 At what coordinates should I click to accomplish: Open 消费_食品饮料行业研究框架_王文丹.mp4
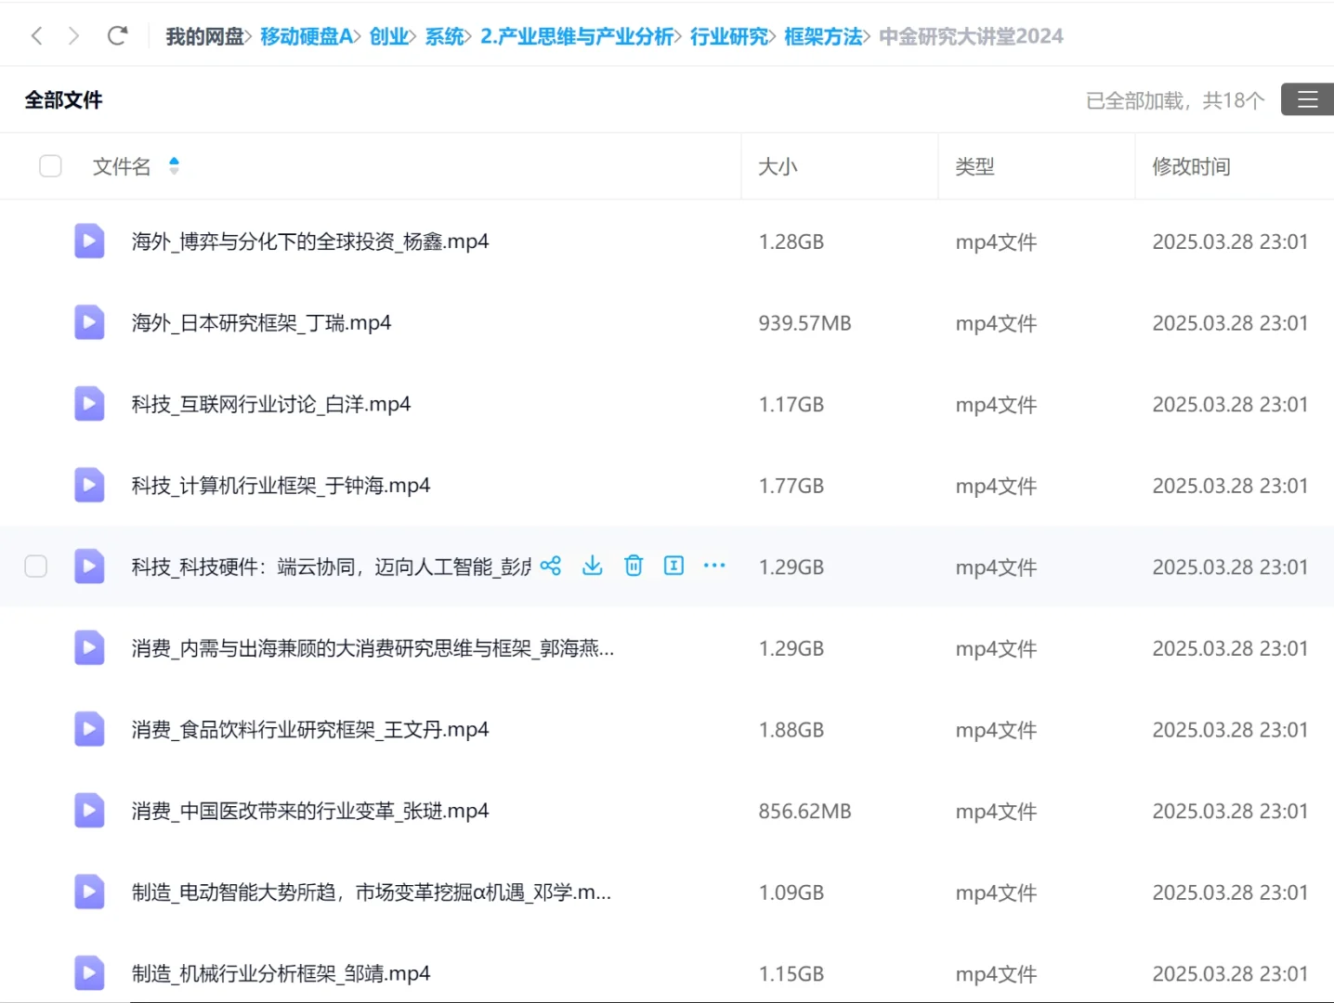point(310,729)
